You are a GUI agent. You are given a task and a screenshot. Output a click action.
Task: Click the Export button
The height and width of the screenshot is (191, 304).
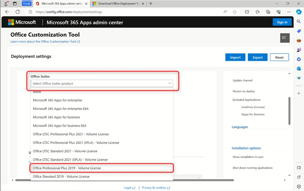click(258, 57)
